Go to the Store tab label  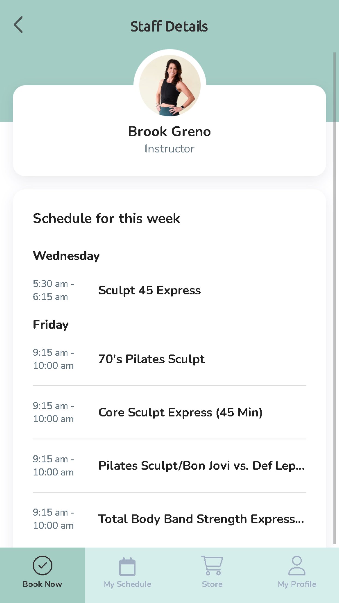(x=212, y=584)
